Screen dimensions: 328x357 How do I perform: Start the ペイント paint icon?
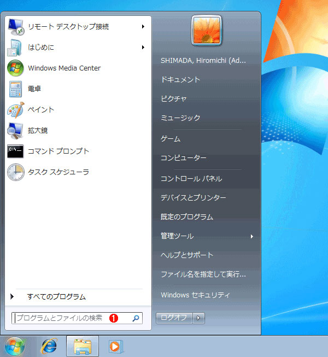(x=15, y=110)
